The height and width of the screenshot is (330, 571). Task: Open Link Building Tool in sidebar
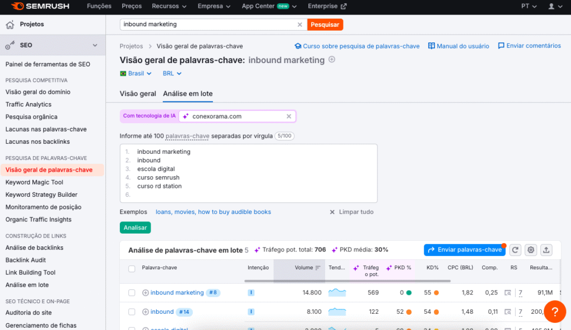click(30, 273)
